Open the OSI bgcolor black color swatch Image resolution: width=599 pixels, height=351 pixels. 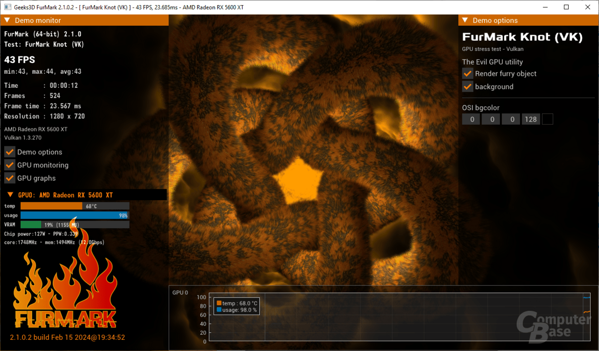click(x=548, y=119)
